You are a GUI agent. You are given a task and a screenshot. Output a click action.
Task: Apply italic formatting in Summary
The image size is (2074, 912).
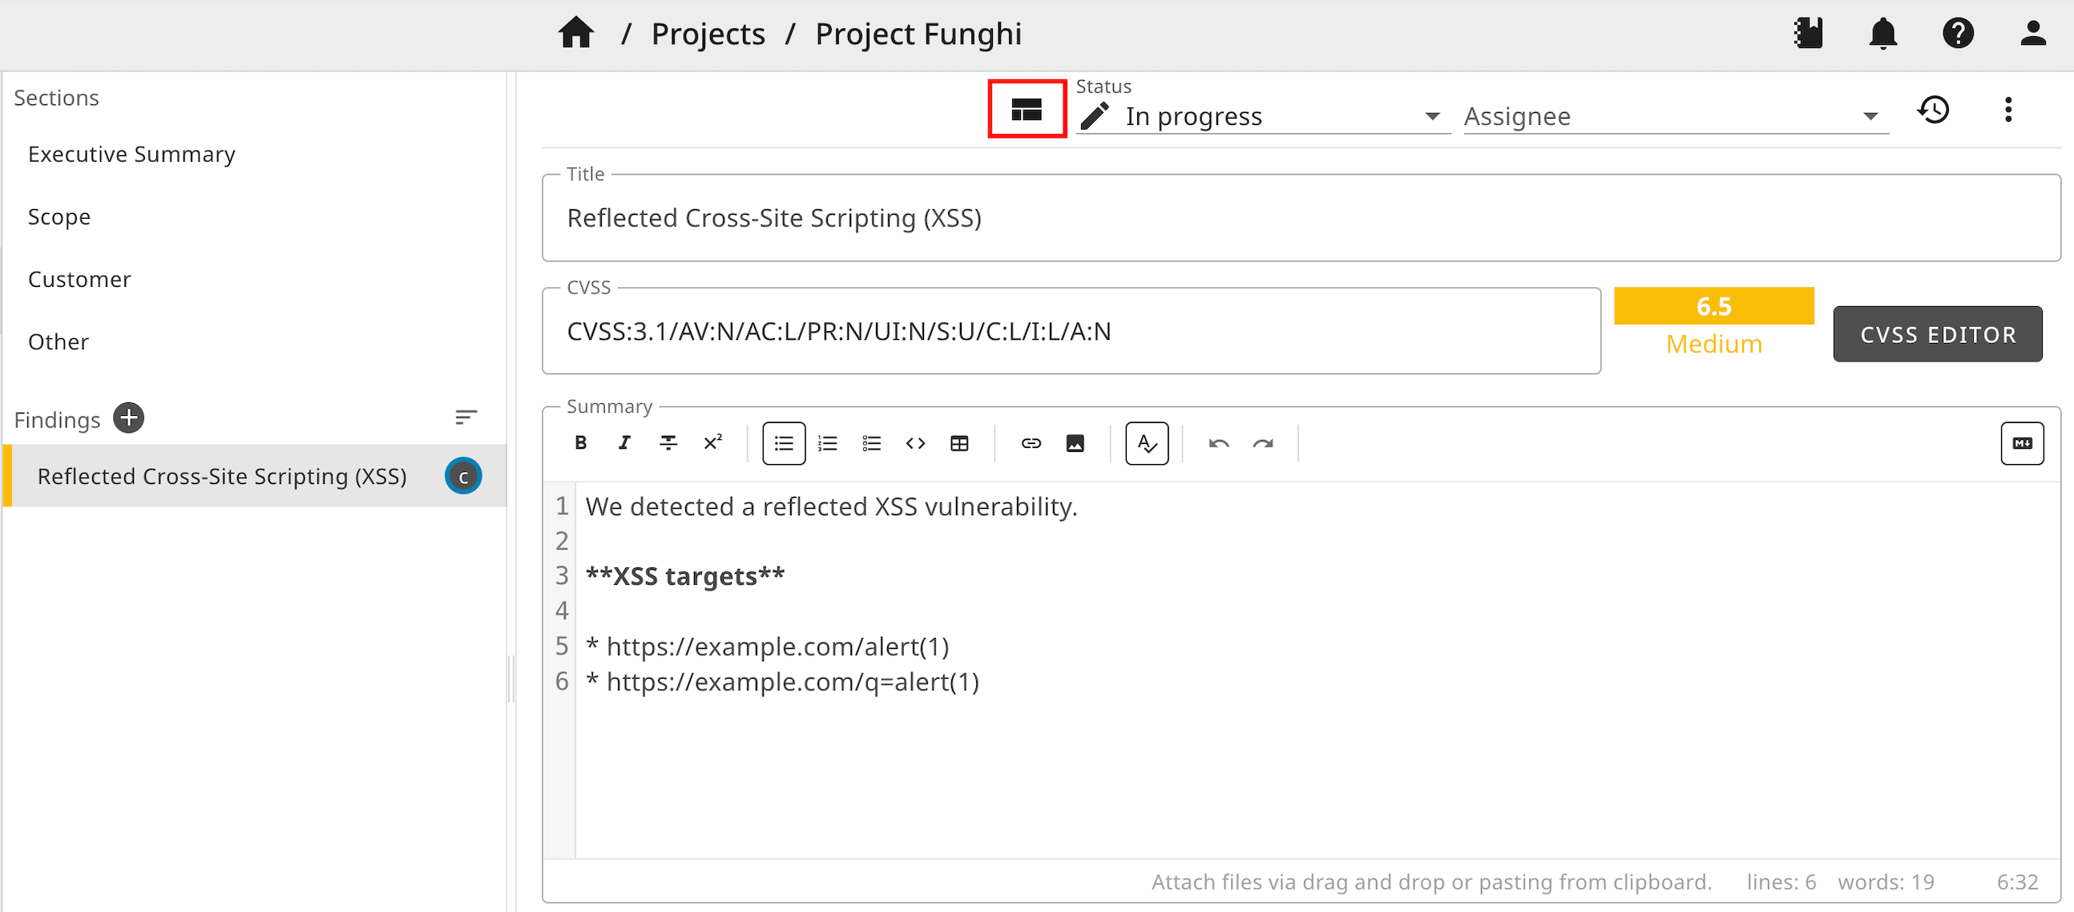[624, 442]
